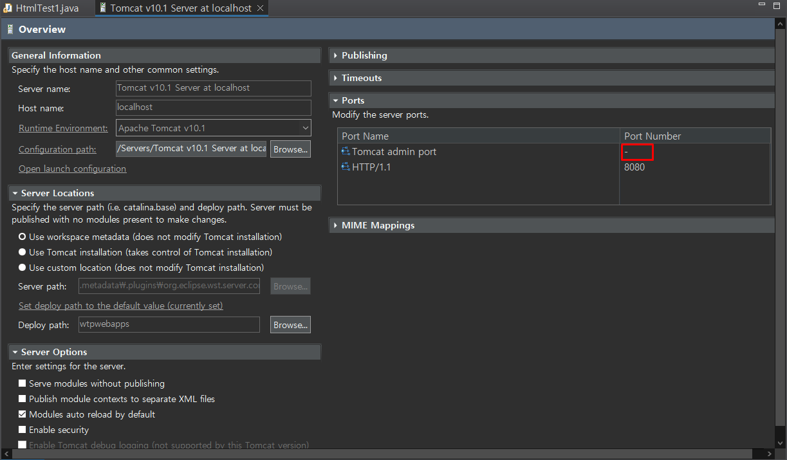Screen dimensions: 787x460
Task: Click Browse next to Deploy path
Action: 290,325
